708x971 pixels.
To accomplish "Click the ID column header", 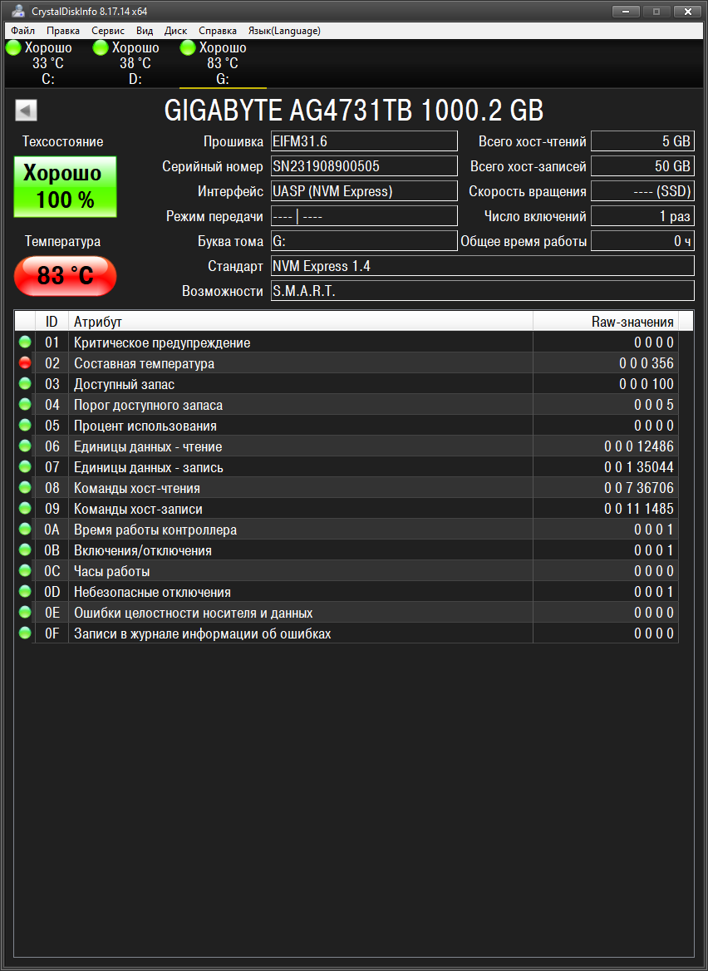I will click(52, 322).
